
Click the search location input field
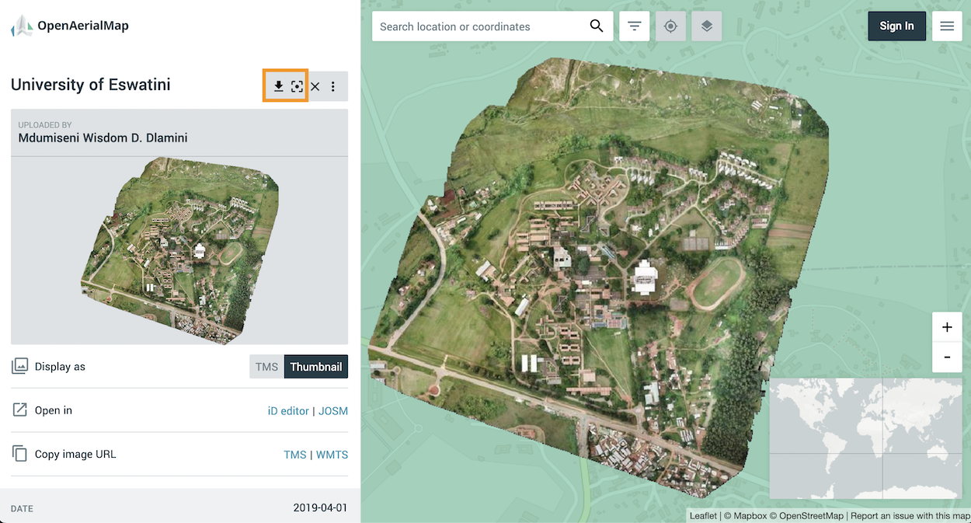(478, 26)
